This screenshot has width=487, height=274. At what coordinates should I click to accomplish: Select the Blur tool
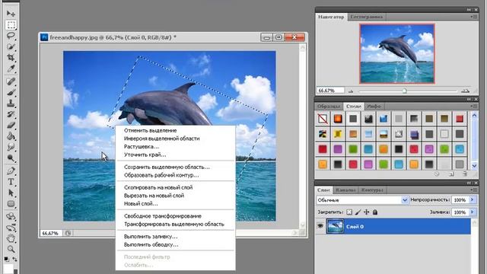click(x=11, y=147)
